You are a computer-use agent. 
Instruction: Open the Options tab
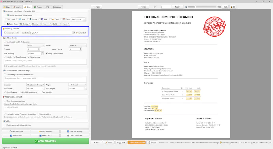coord(57,7)
